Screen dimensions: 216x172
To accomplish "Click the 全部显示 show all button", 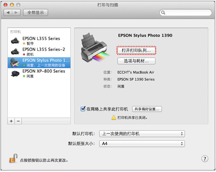I will coord(35,13).
